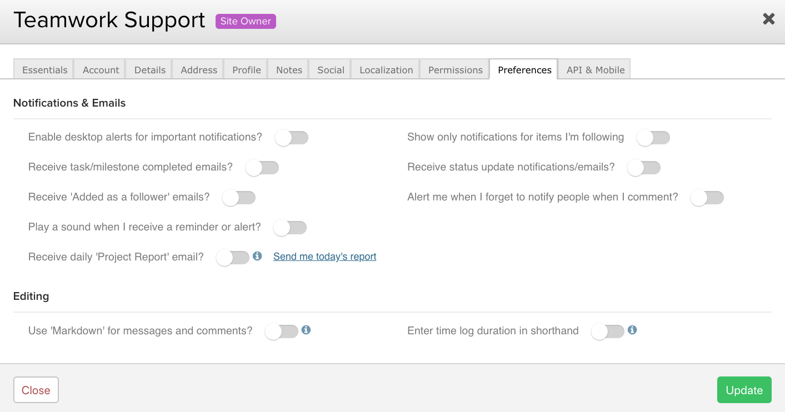Viewport: 785px width, 412px height.
Task: Click info icon beside Project Report toggle
Action: 257,256
